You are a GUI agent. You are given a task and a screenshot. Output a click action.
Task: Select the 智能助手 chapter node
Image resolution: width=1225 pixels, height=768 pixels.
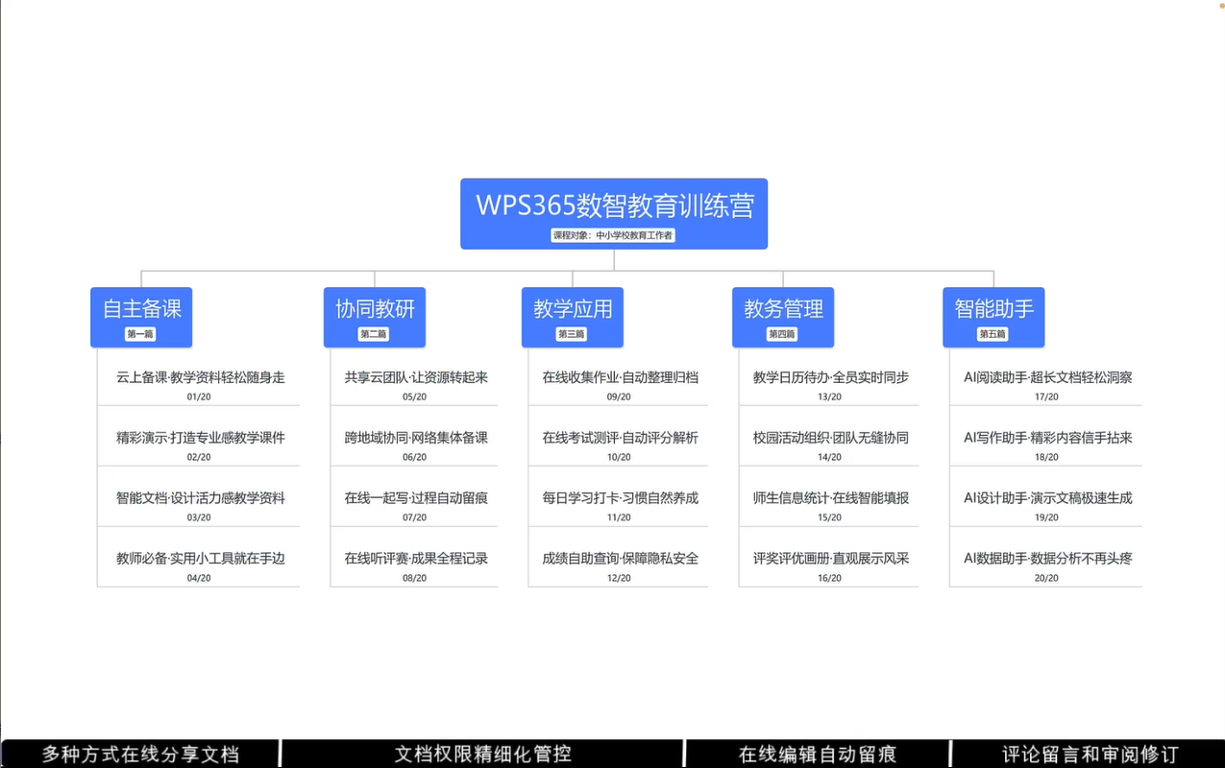pyautogui.click(x=993, y=316)
